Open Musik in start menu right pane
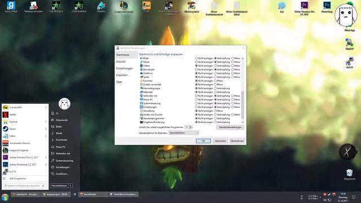The image size is (361, 203). (59, 133)
